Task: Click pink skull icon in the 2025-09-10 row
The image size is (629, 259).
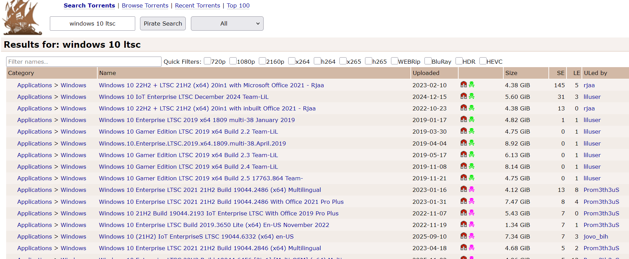Action: click(x=472, y=236)
